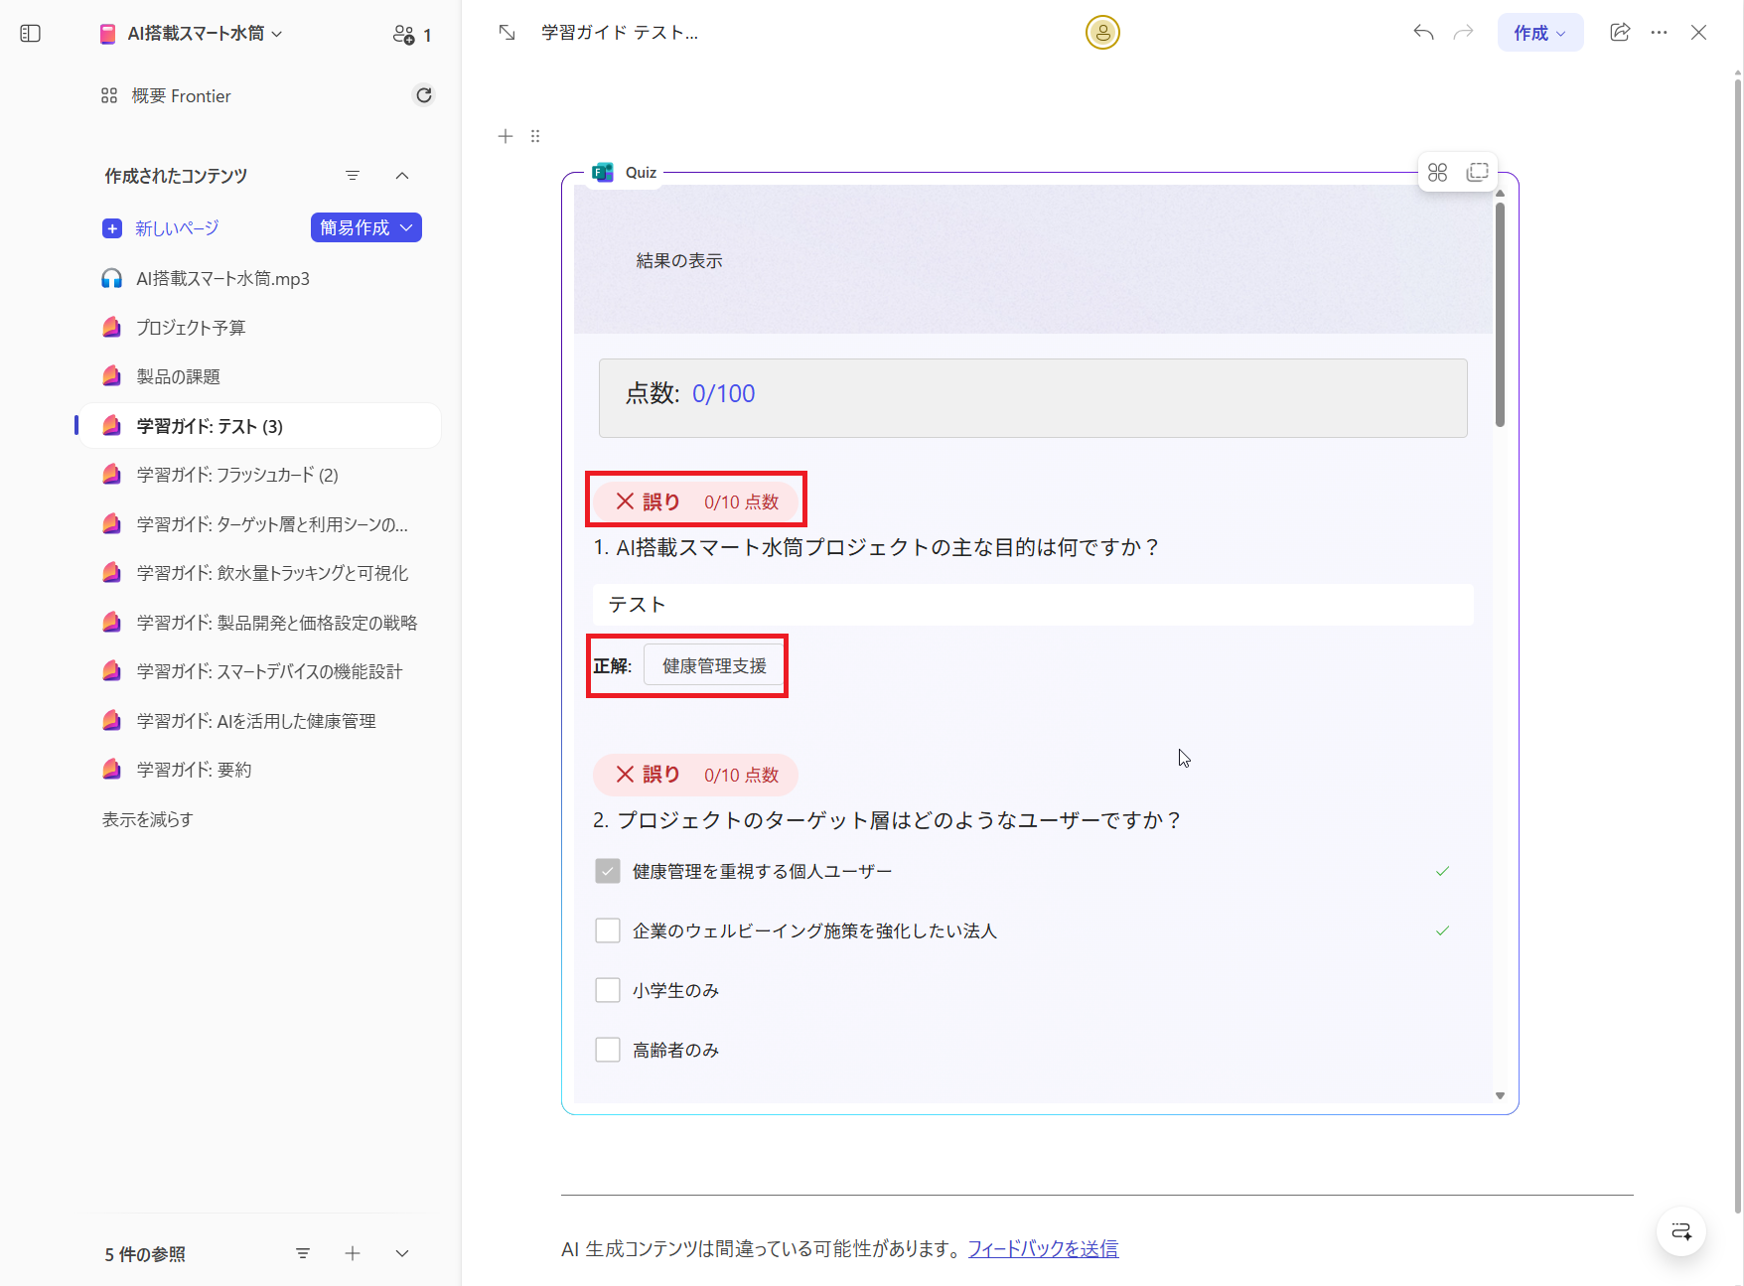Screen dimensions: 1744x1286
Task: Click the フィードバックを送信 link
Action: click(x=1042, y=1248)
